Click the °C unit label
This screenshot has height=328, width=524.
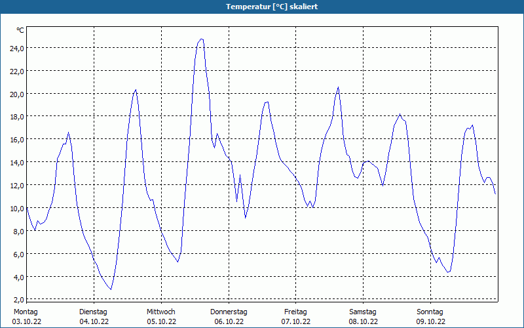[x=20, y=30]
